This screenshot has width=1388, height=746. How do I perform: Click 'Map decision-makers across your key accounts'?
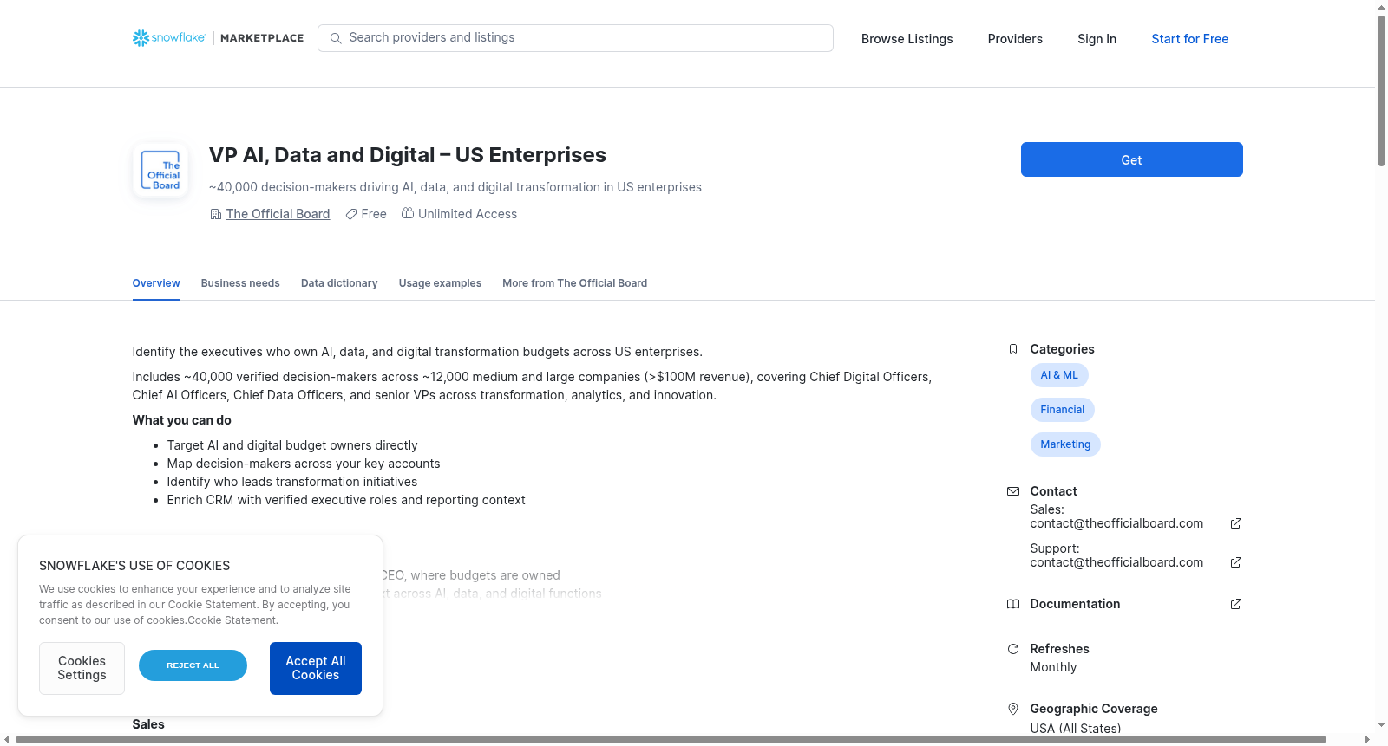click(304, 464)
